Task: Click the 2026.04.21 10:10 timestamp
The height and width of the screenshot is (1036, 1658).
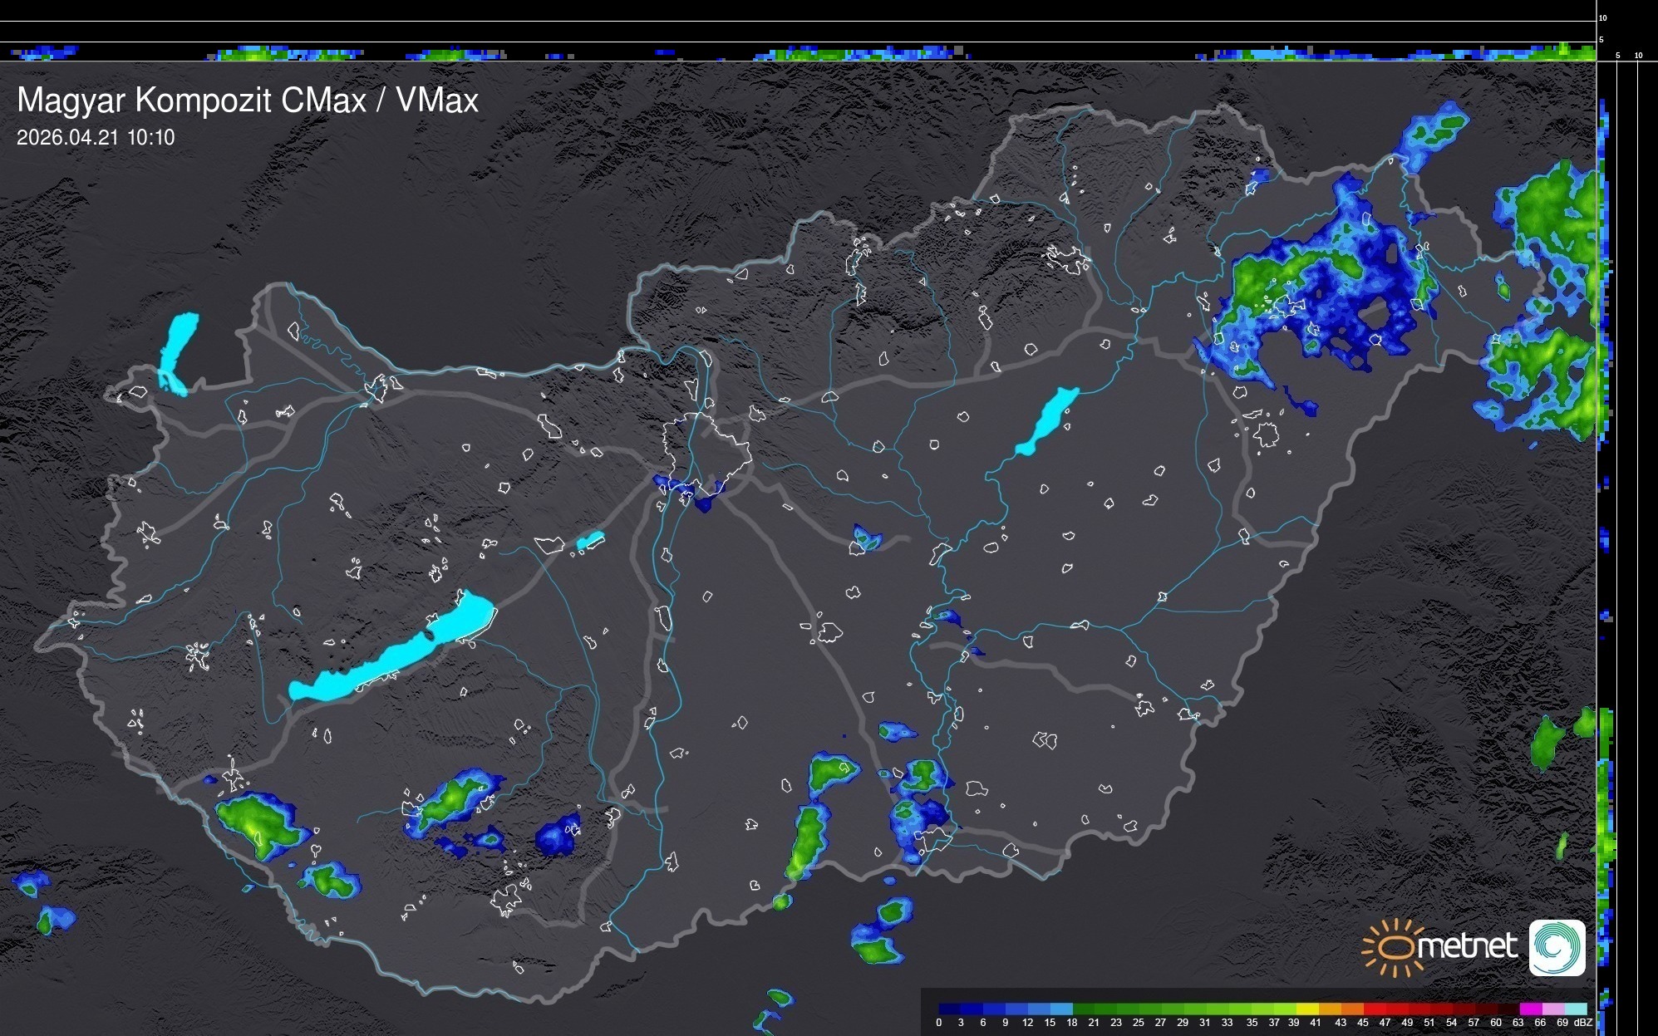Action: tap(96, 138)
